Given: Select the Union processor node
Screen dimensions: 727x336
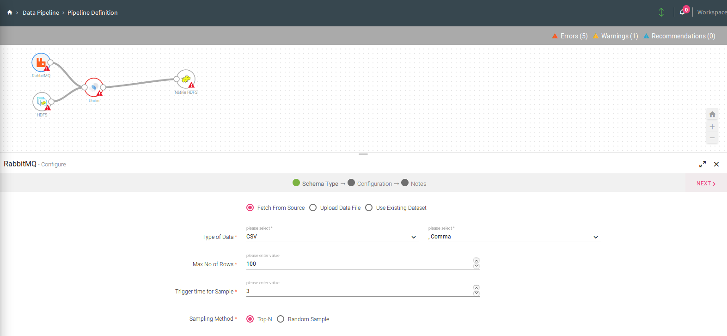Looking at the screenshot, I should coord(94,87).
